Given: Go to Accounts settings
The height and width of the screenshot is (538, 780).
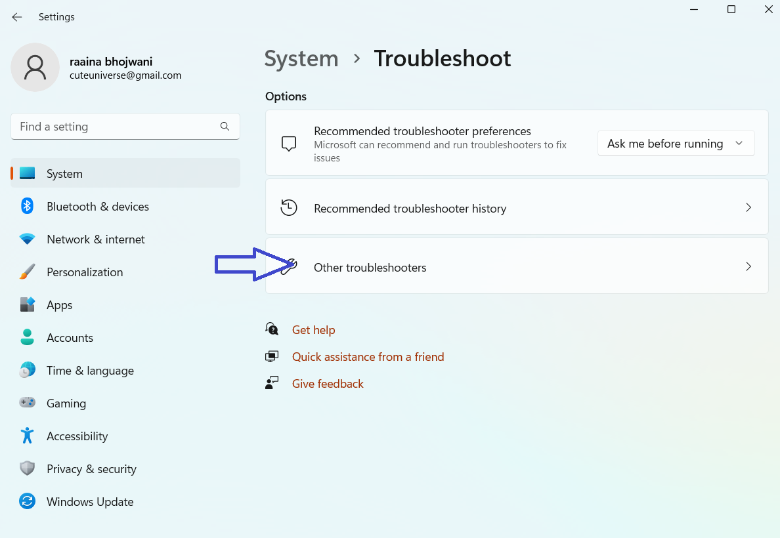Looking at the screenshot, I should pos(70,338).
